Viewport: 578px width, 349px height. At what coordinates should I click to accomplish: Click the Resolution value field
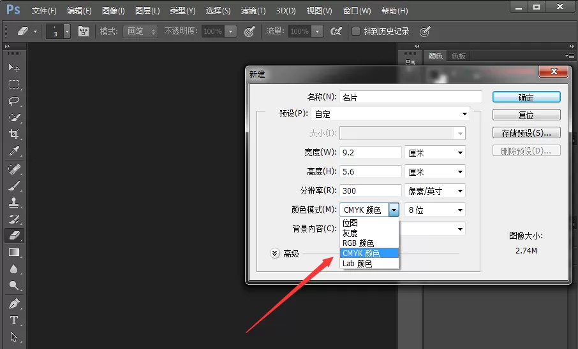click(x=371, y=190)
